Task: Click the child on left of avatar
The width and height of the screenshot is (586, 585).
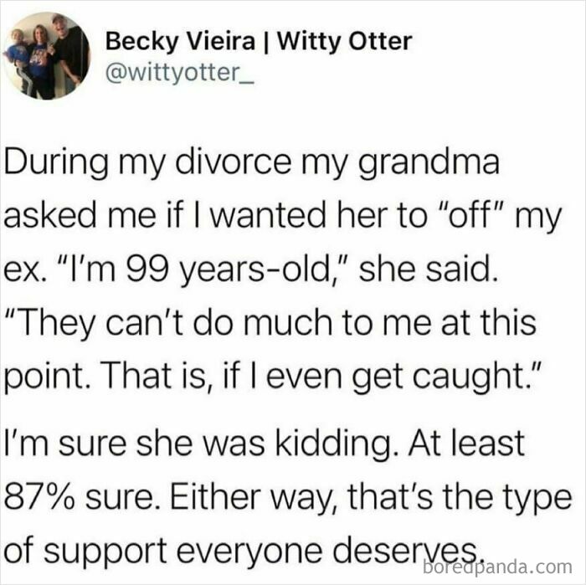Action: (17, 56)
